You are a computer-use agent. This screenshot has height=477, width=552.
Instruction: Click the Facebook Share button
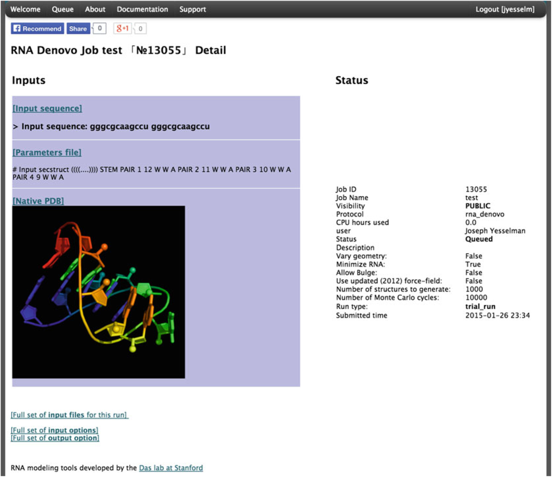pos(78,29)
